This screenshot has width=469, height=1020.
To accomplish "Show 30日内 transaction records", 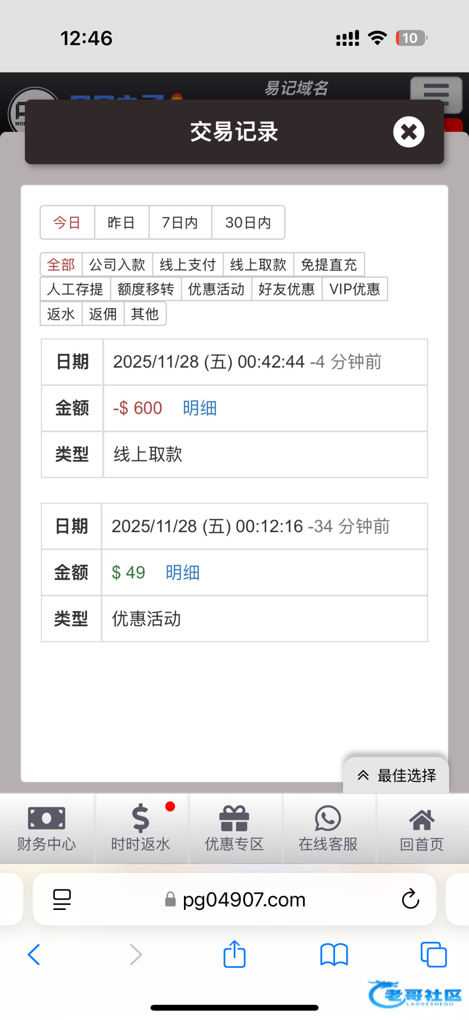I will (248, 223).
